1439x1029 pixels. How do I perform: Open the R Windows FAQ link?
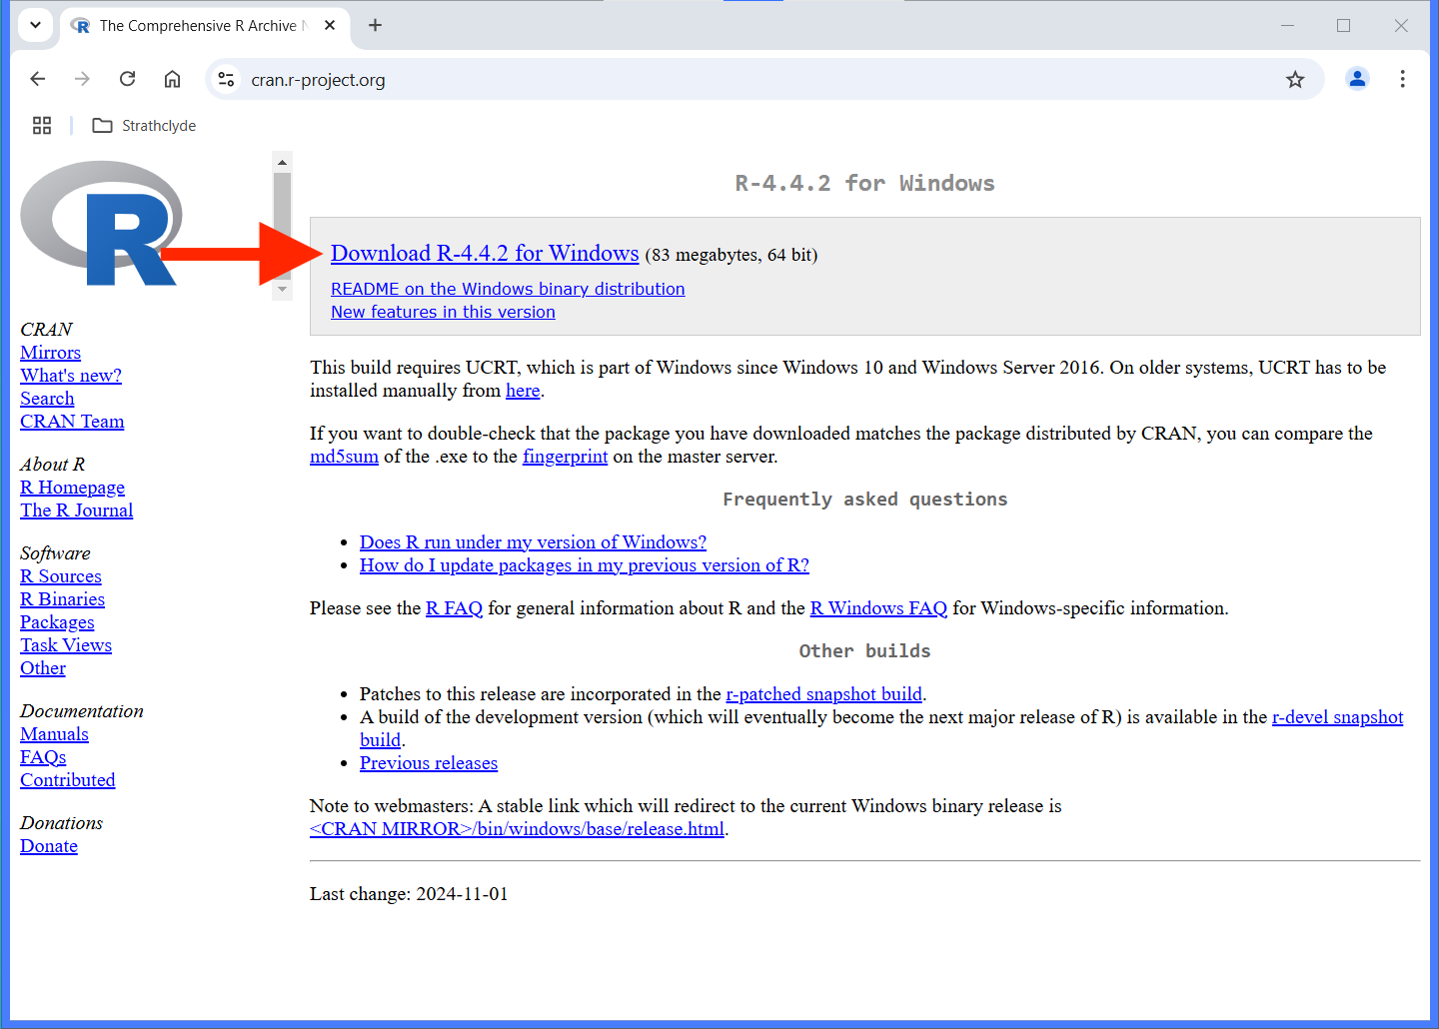pos(878,608)
